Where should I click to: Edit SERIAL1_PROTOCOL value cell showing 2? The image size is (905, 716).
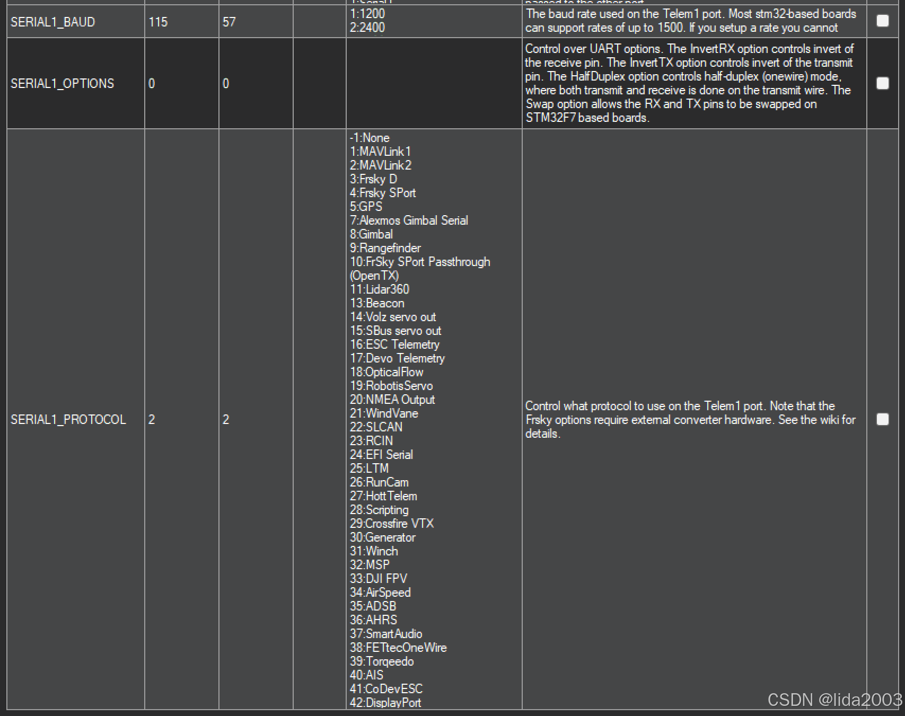[x=182, y=419]
